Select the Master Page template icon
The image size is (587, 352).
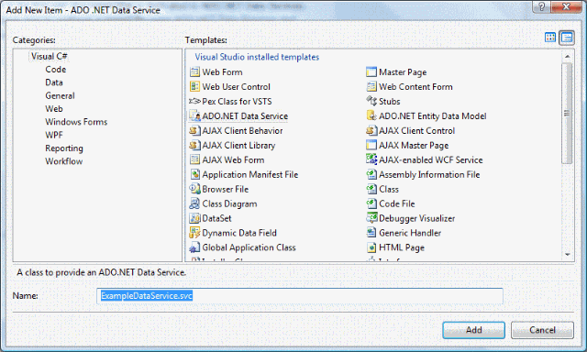[371, 71]
